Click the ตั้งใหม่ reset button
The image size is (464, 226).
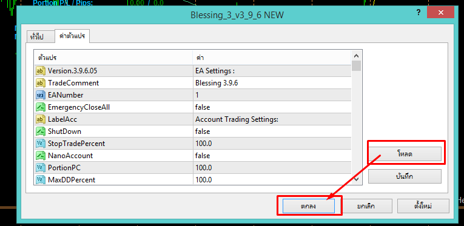[423, 206]
